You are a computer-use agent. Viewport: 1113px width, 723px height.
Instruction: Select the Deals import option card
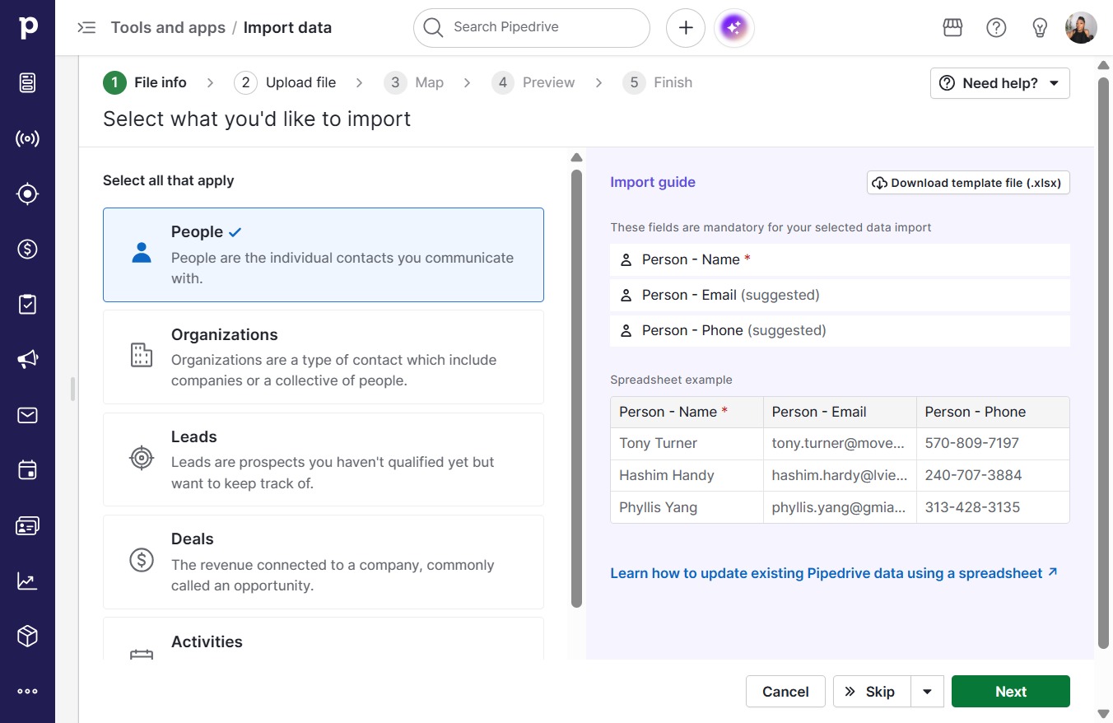pyautogui.click(x=324, y=562)
